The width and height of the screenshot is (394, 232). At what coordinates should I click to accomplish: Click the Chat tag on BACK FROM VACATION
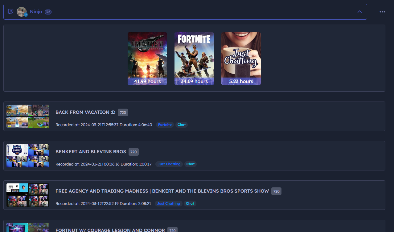coord(182,125)
